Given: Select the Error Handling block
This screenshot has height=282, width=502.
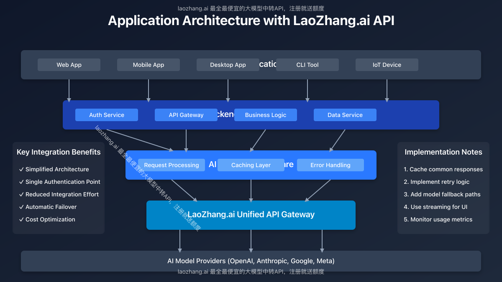Looking at the screenshot, I should (x=330, y=165).
